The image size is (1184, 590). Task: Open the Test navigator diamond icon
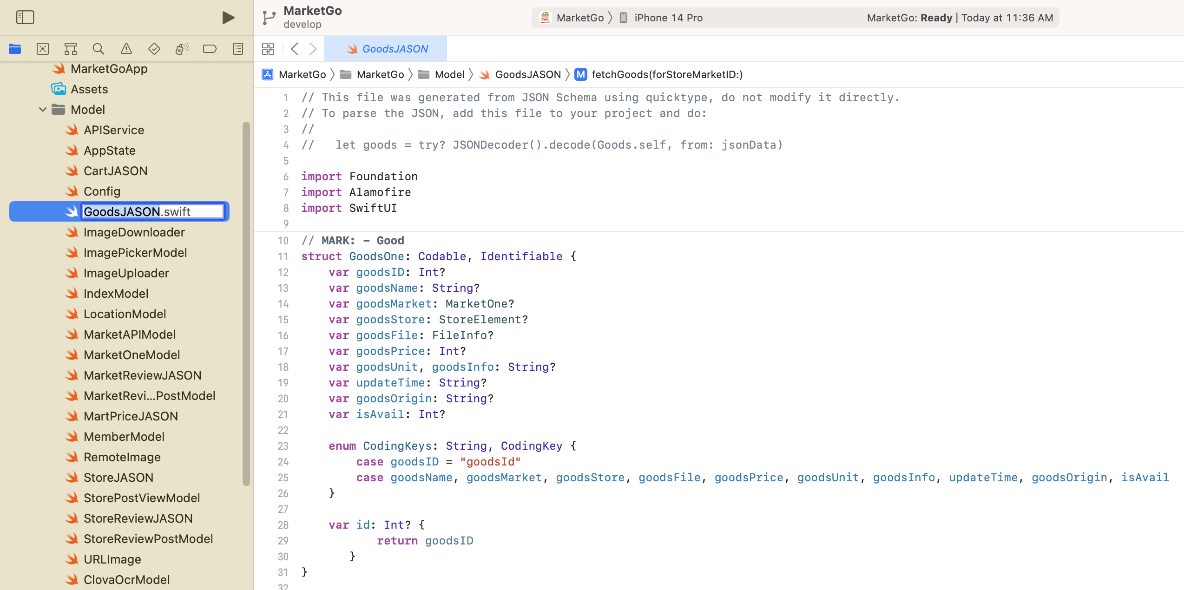pos(154,49)
